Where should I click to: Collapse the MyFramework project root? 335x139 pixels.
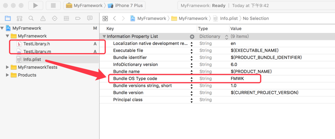point(2,28)
